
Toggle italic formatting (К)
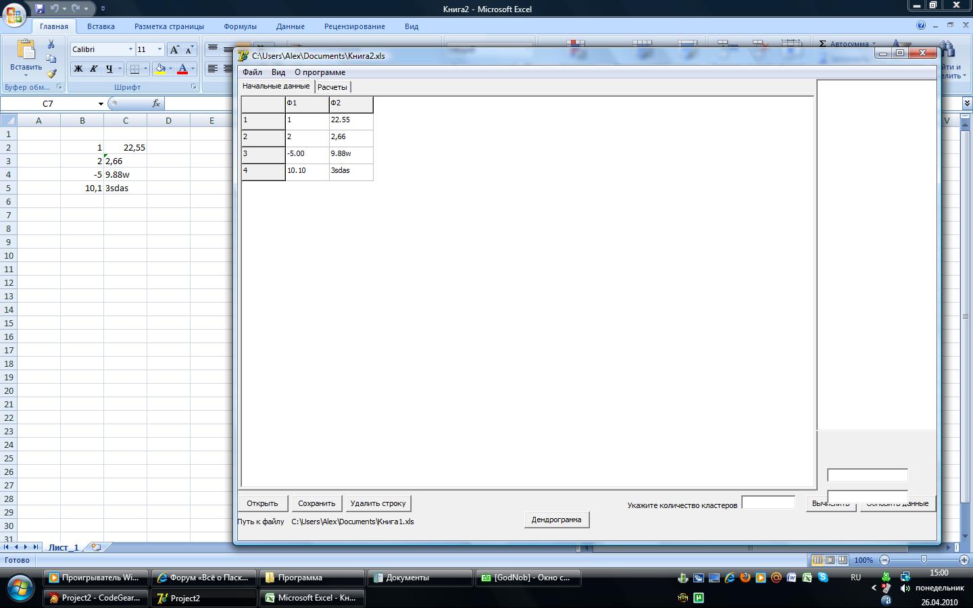93,69
